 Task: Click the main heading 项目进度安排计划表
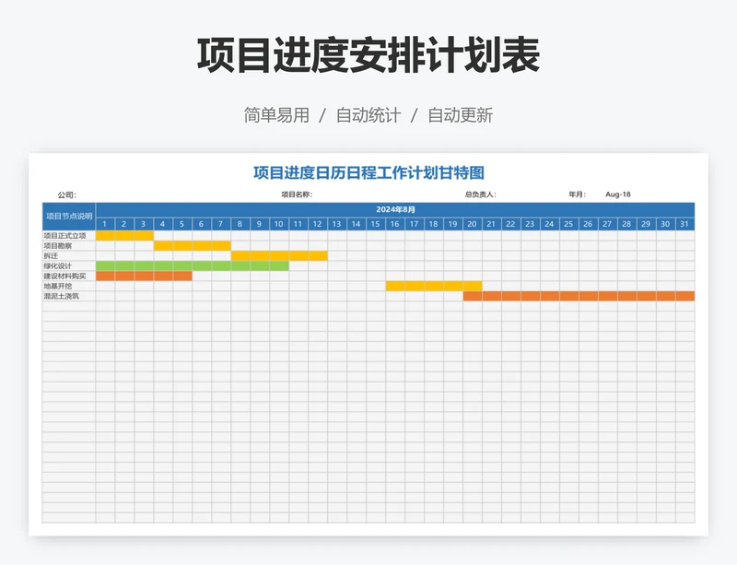pos(368,55)
